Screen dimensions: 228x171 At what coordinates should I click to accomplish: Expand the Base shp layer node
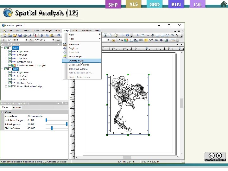(x=6, y=86)
